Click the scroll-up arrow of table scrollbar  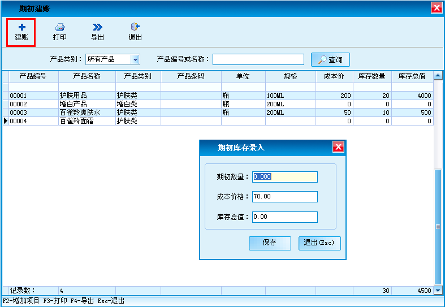coord(438,75)
